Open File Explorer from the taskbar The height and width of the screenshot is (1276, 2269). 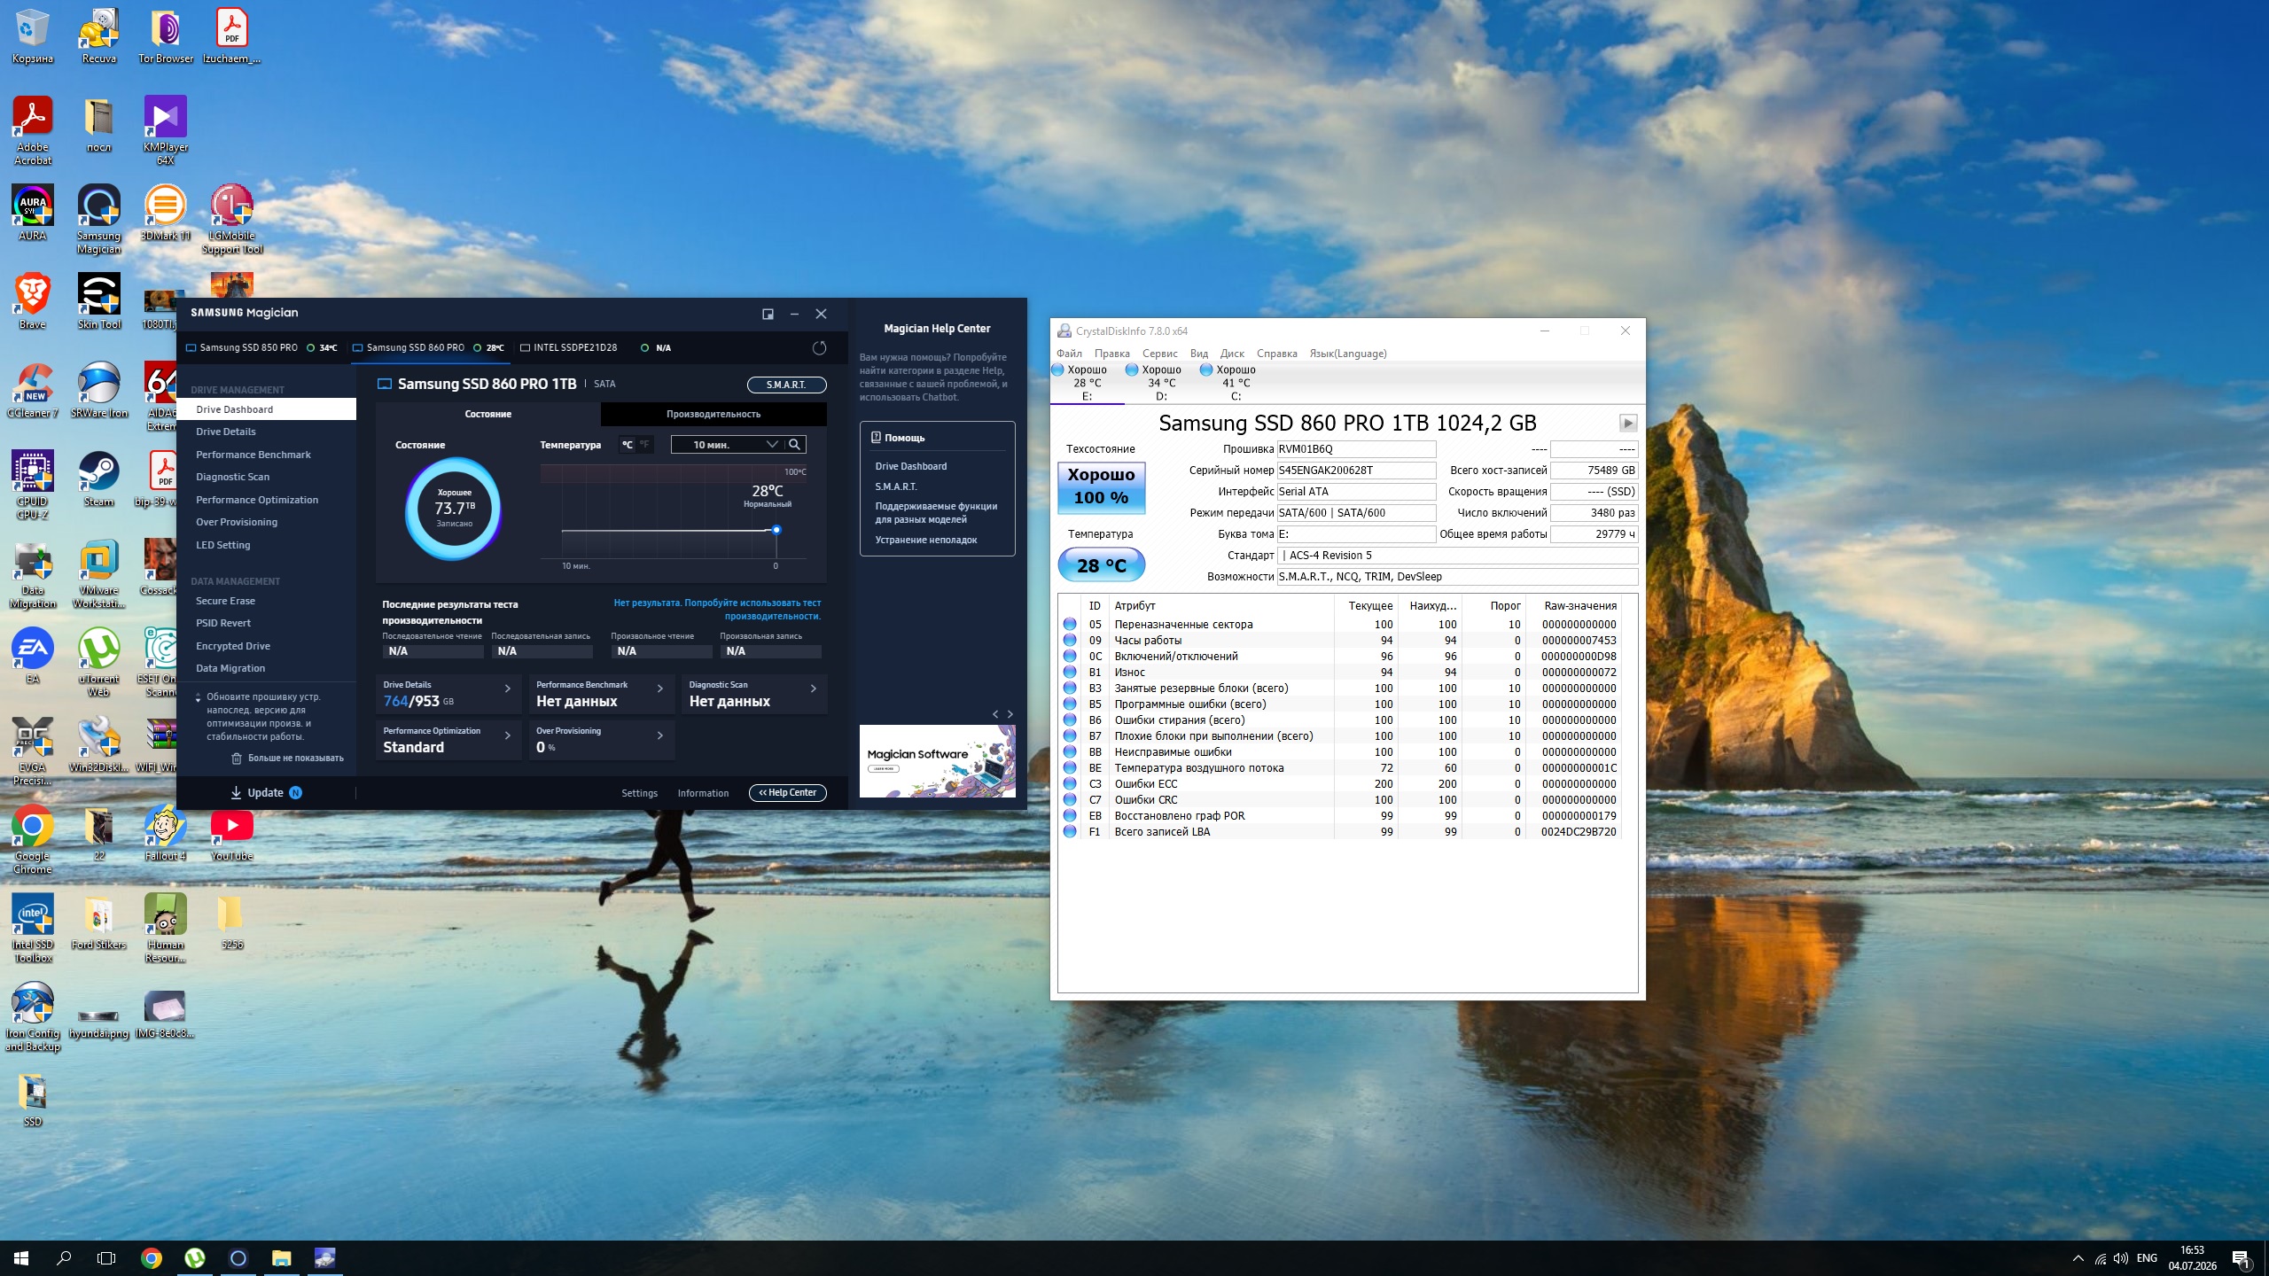(x=281, y=1258)
